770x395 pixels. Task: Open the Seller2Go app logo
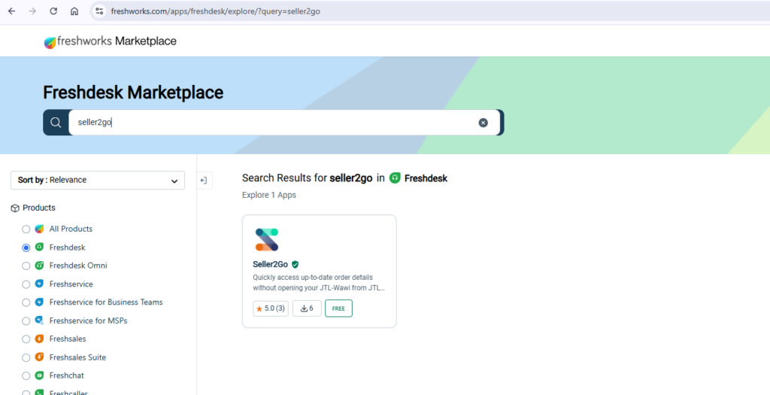267,240
